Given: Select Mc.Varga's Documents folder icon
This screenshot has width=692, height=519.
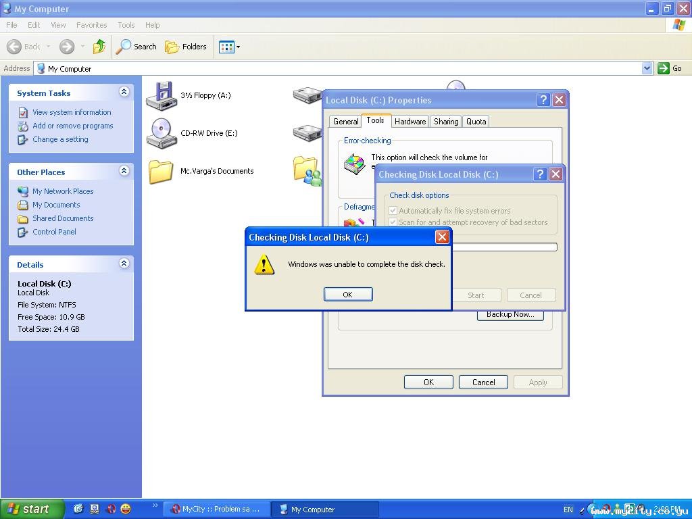Looking at the screenshot, I should pos(160,171).
